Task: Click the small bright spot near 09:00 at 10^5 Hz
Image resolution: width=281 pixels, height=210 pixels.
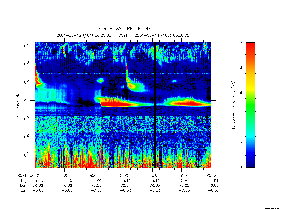Action: pyautogui.click(x=100, y=81)
